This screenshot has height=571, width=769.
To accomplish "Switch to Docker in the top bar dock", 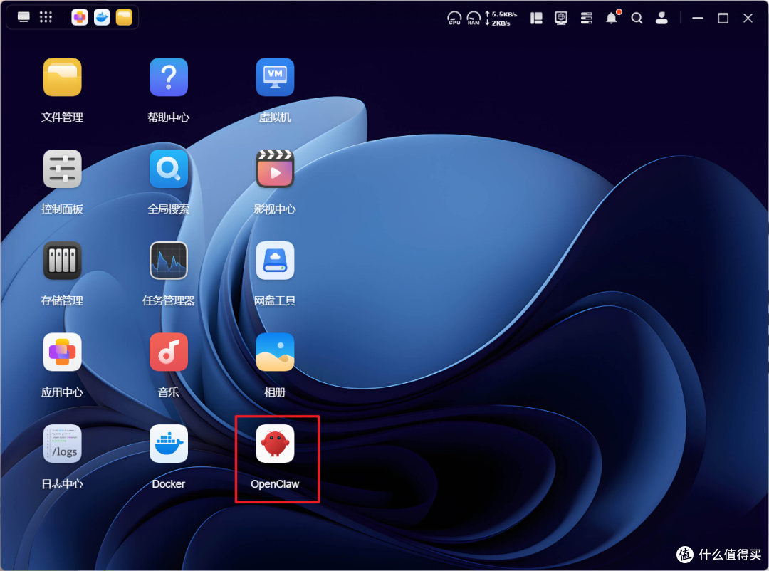I will 102,18.
